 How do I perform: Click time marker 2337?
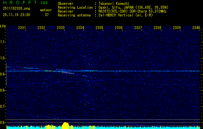138,27
